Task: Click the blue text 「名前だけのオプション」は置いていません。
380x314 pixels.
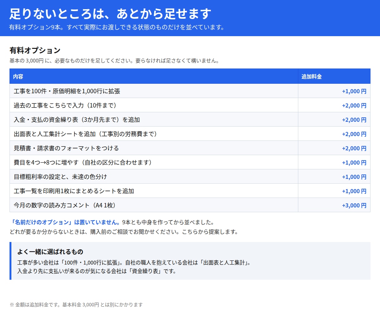Action: tap(66, 222)
